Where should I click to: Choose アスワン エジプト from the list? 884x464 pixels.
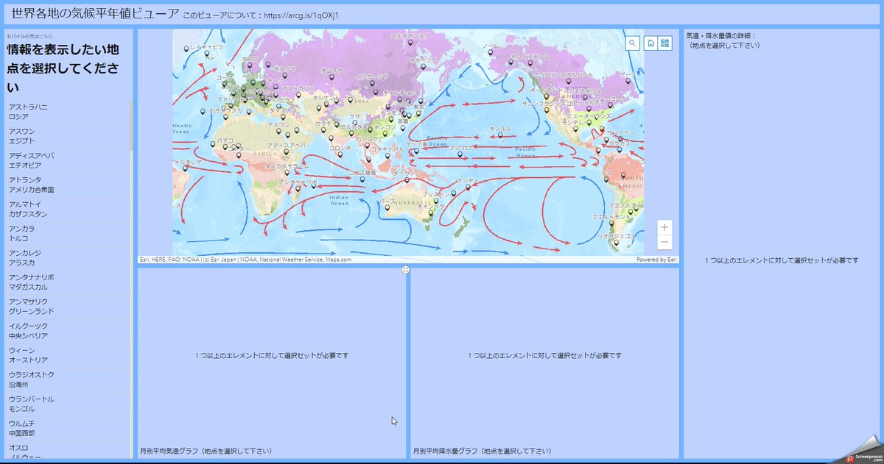click(x=67, y=137)
